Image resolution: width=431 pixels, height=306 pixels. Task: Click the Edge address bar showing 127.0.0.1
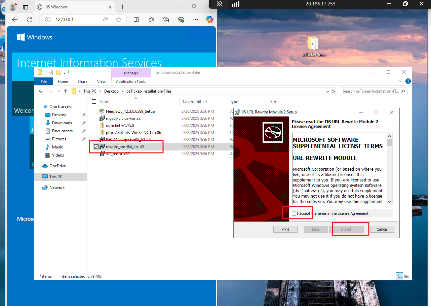[x=83, y=20]
